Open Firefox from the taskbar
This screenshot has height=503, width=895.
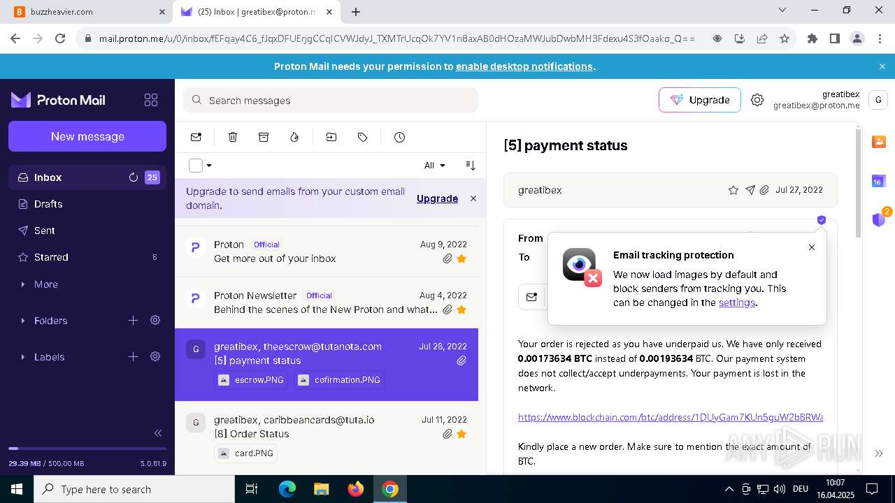[x=356, y=489]
